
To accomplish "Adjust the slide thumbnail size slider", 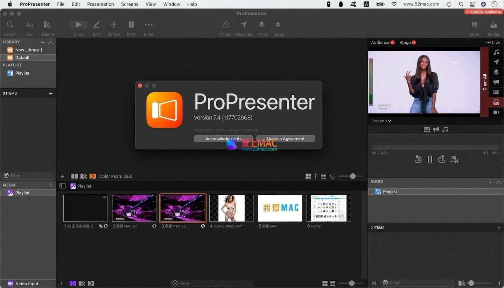I will 352,176.
